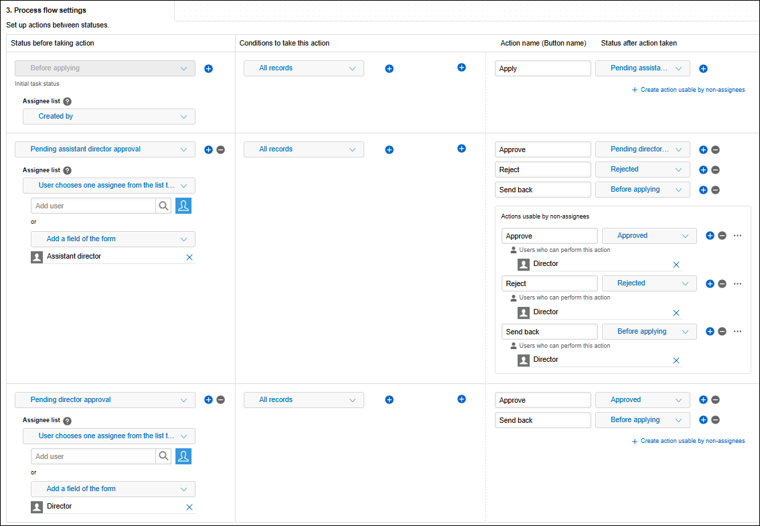The height and width of the screenshot is (526, 760).
Task: Open the ellipsis options for non-assignee Approve action
Action: click(737, 235)
